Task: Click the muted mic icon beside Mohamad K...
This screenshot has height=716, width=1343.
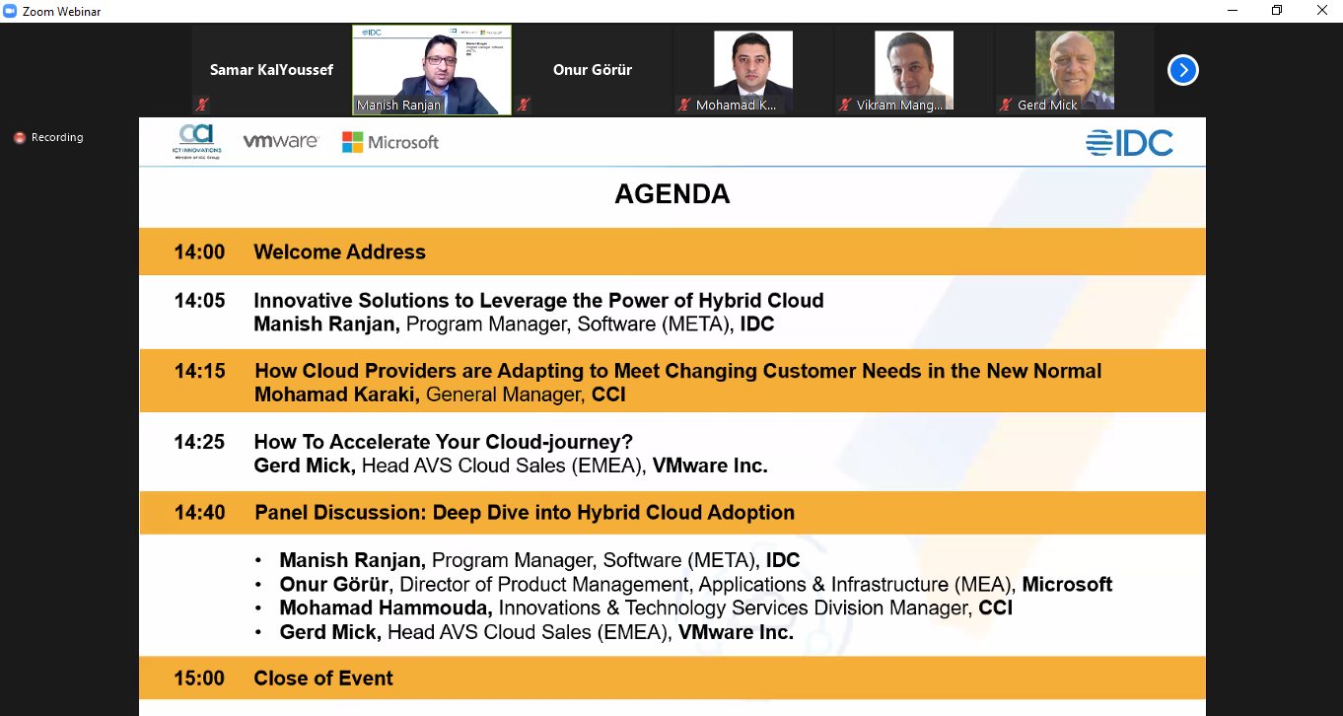Action: coord(684,105)
